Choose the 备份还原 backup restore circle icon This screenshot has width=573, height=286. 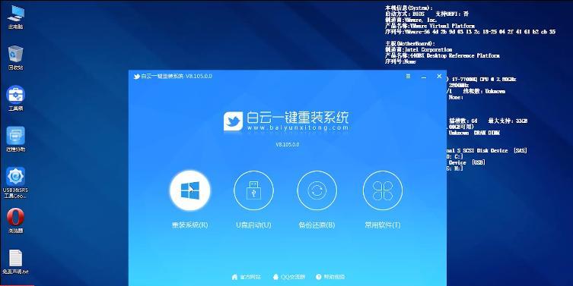click(x=317, y=190)
